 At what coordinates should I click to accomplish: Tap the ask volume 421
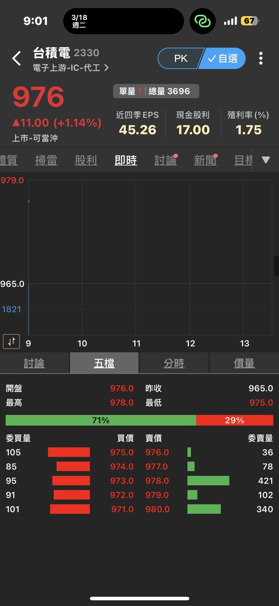[265, 481]
